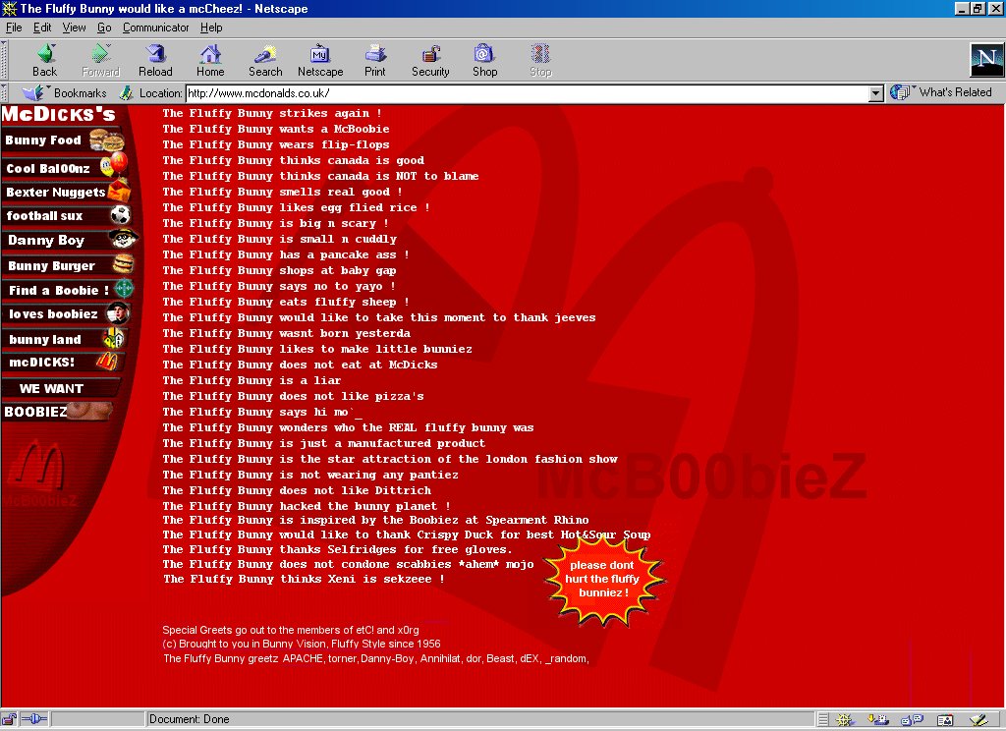The height and width of the screenshot is (731, 1006).
Task: Click the online/offline connection icon
Action: (x=34, y=719)
